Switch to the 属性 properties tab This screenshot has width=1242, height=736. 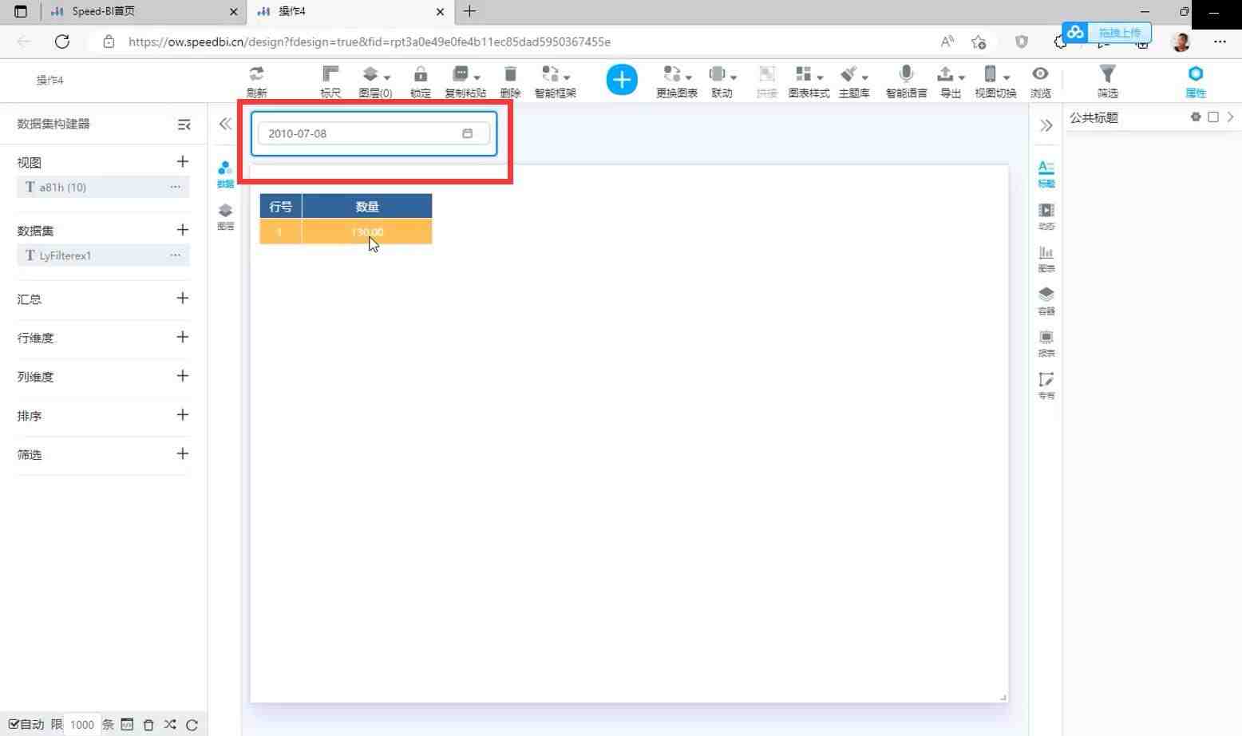pos(1195,81)
